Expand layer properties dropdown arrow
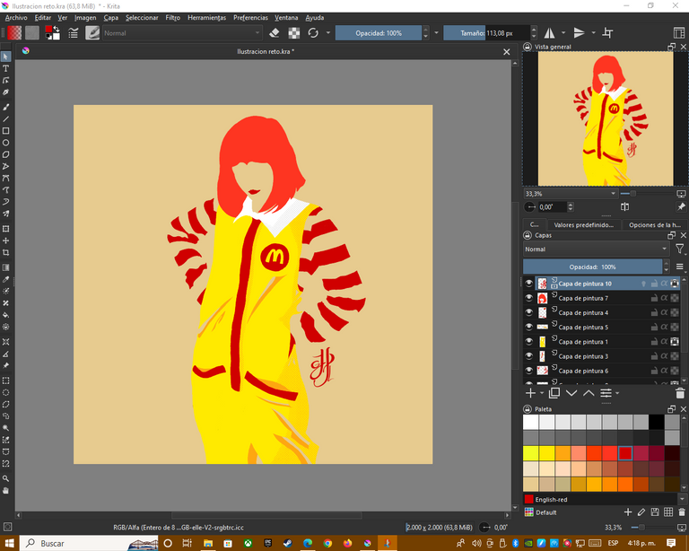 pyautogui.click(x=617, y=393)
